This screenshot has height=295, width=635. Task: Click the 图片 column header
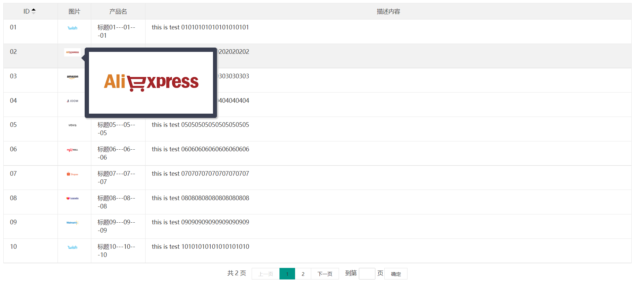coord(74,11)
